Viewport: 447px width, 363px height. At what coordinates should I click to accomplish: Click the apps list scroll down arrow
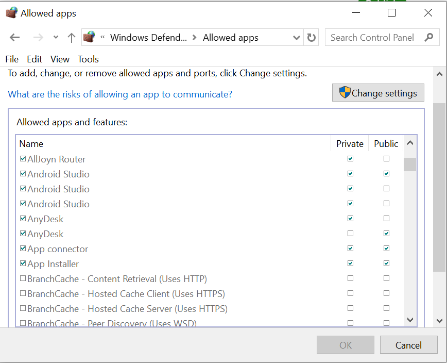coord(410,320)
